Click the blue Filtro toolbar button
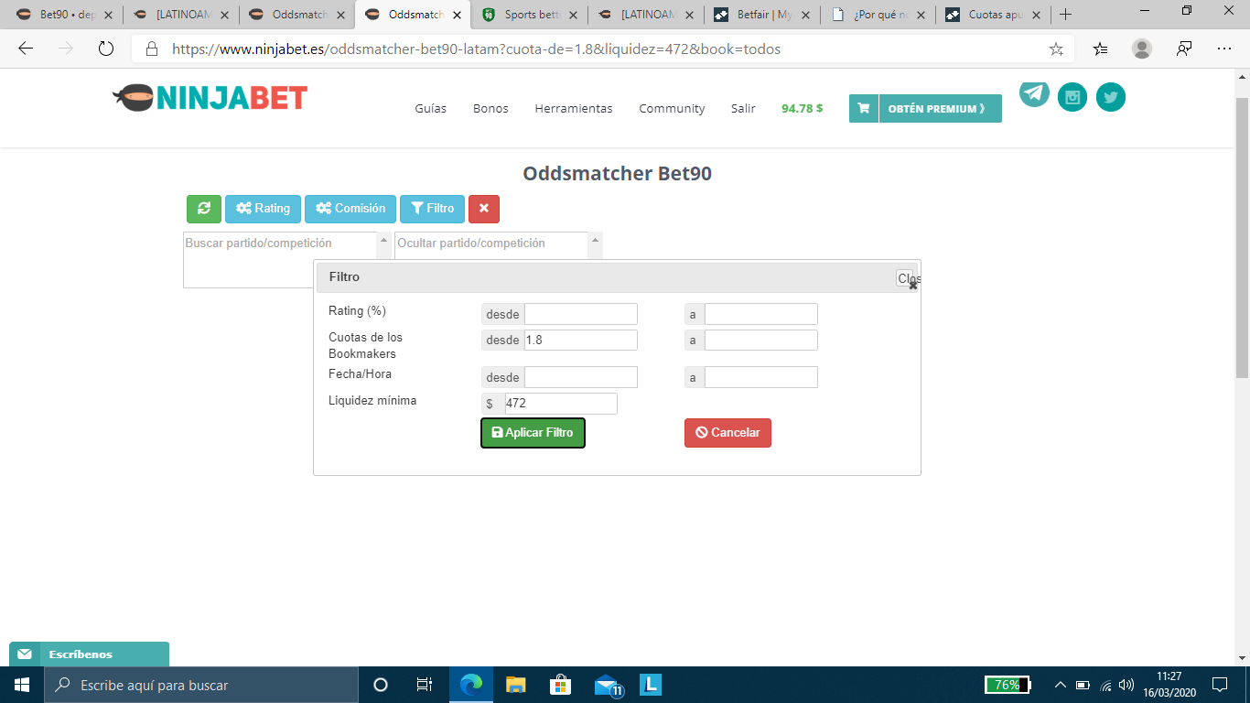The image size is (1250, 703). tap(432, 209)
